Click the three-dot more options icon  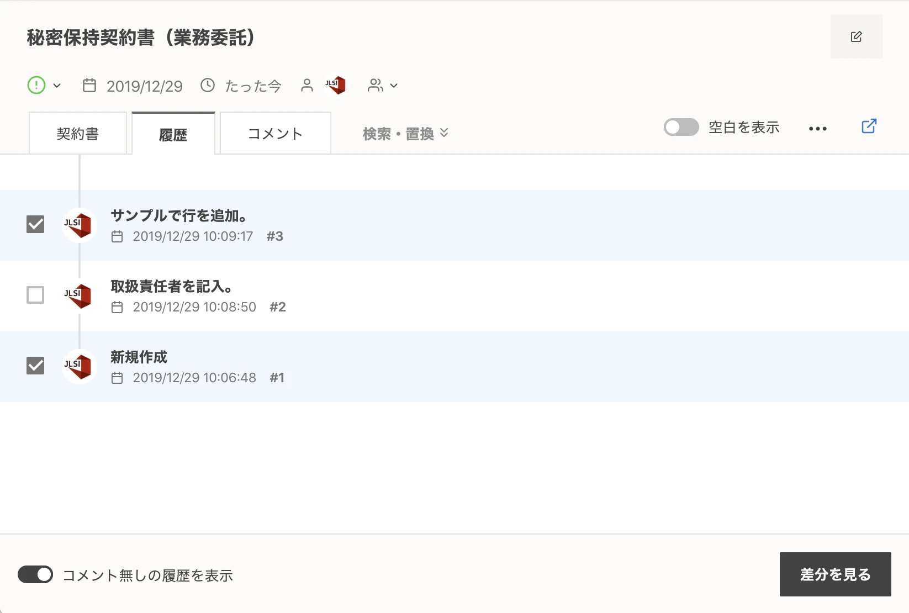tap(817, 129)
